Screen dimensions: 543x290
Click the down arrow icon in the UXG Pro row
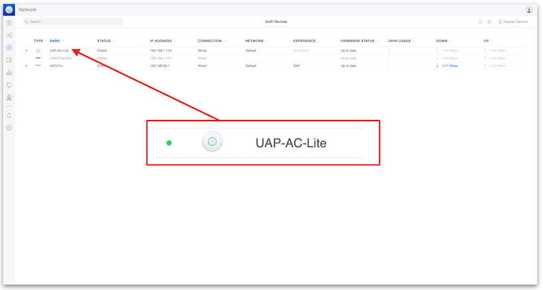[x=437, y=66]
